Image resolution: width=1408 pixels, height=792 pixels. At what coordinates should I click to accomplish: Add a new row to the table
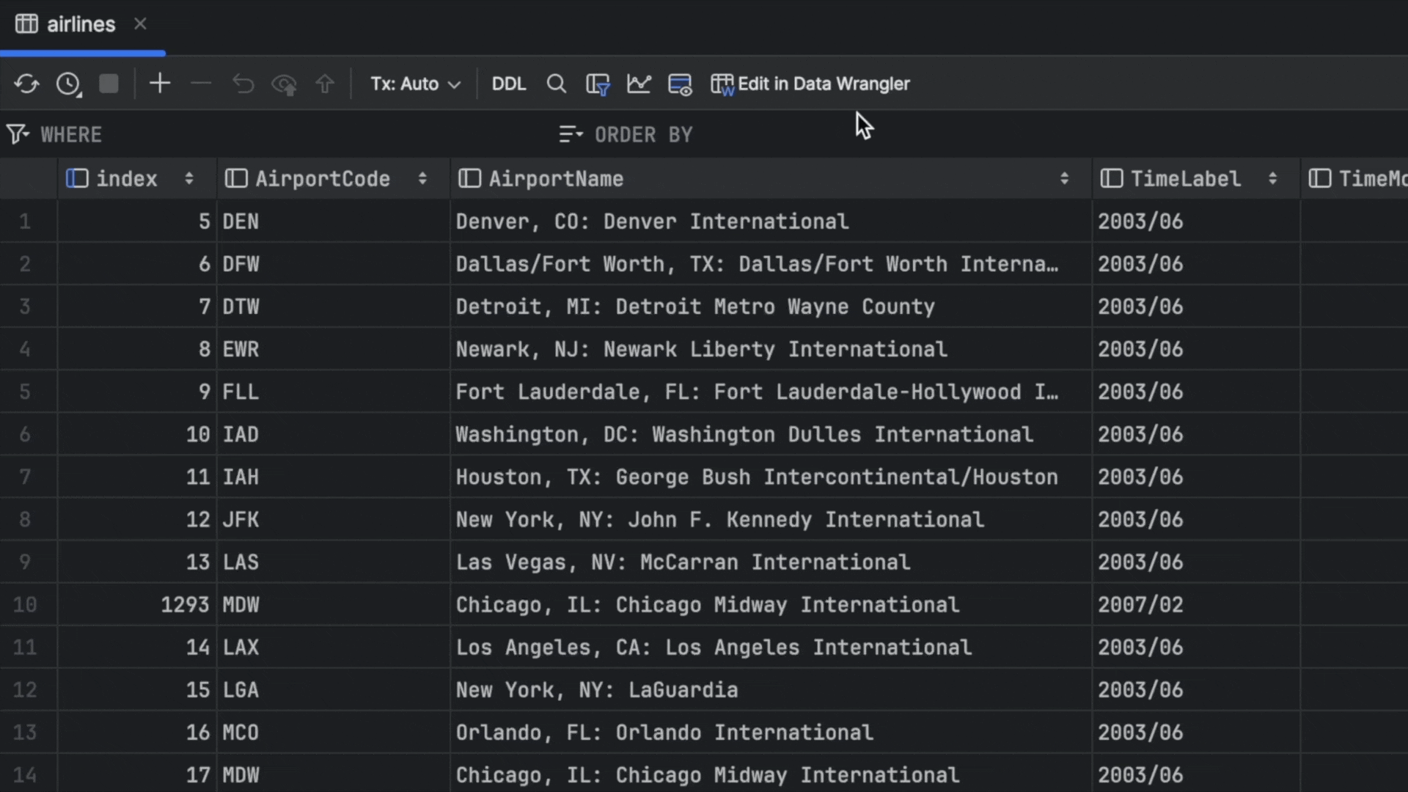pyautogui.click(x=160, y=84)
